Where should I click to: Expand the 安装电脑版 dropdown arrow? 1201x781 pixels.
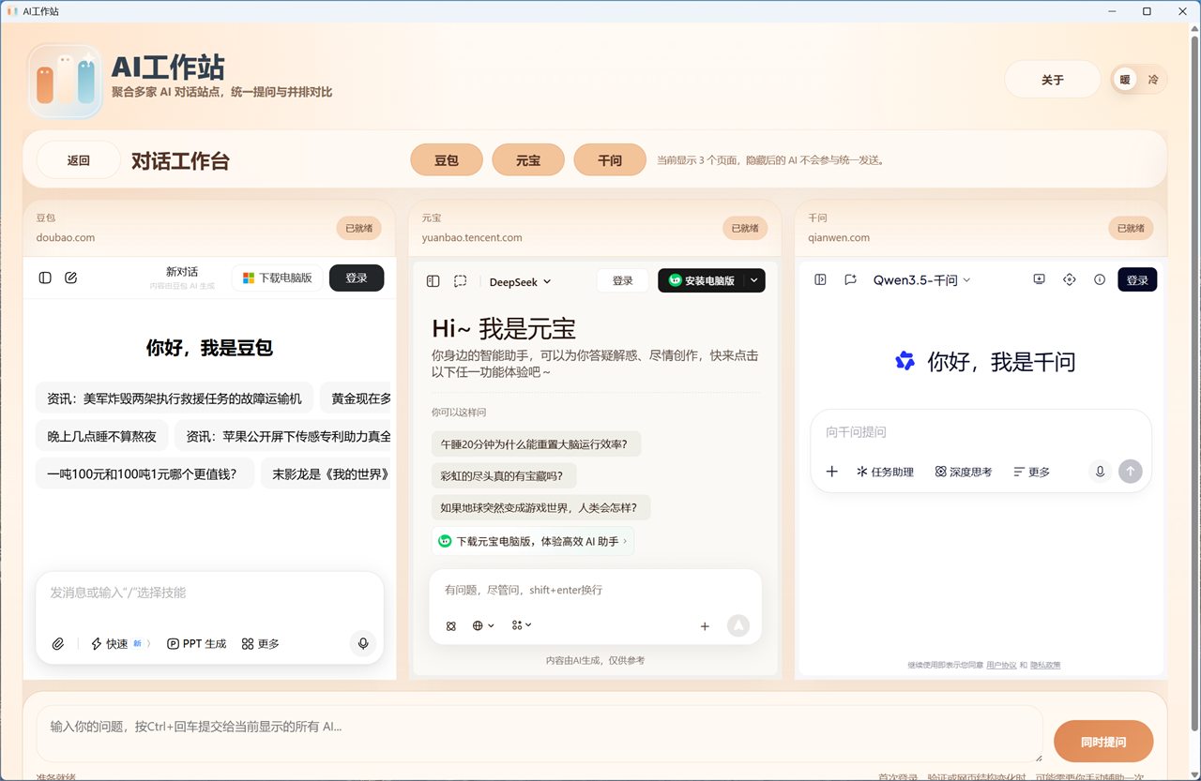[753, 280]
